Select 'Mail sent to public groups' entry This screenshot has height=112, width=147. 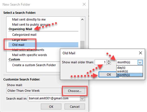click(x=31, y=25)
